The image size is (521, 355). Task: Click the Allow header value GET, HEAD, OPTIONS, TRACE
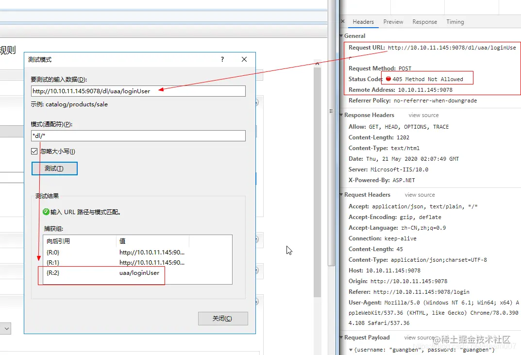408,127
